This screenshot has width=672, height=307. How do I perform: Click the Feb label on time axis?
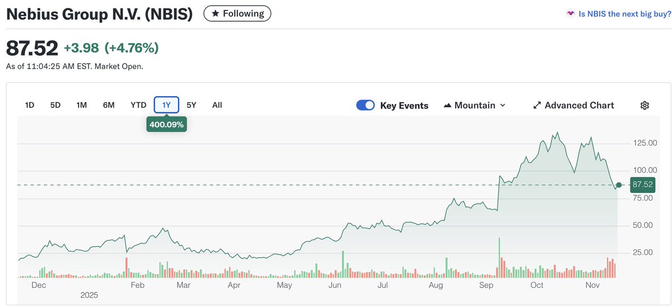coord(137,285)
